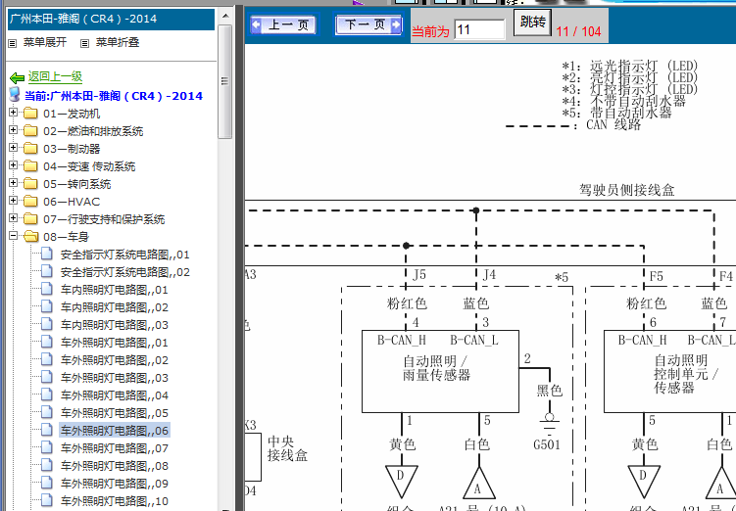Click 菜单展开 to expand all menus
Screen dimensions: 736x511
pos(45,43)
